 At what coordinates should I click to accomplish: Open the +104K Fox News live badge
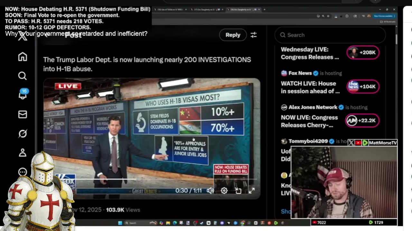click(363, 86)
